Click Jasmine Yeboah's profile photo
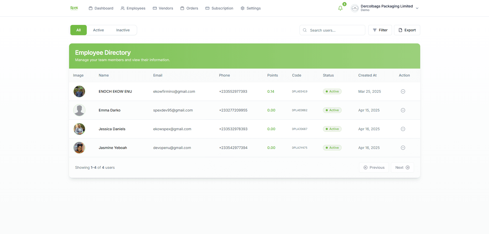Screen dimensions: 489x234 pos(79,148)
